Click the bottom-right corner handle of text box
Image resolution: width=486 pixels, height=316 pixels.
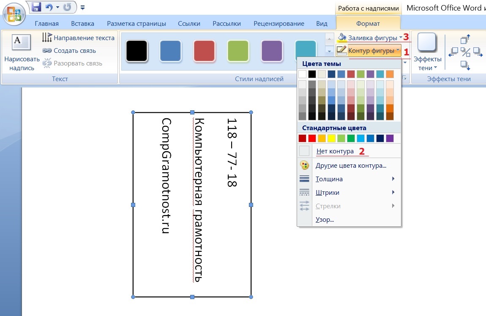pyautogui.click(x=251, y=297)
